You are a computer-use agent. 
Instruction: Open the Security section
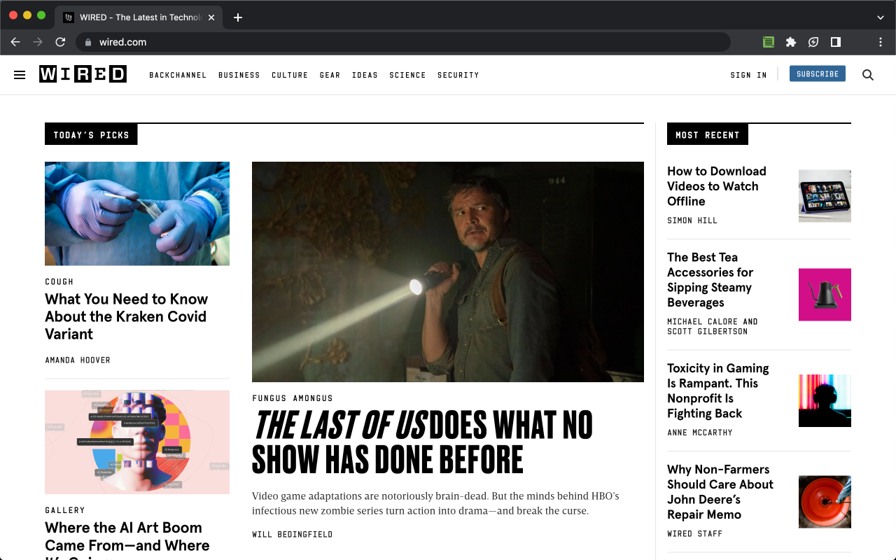pyautogui.click(x=458, y=75)
